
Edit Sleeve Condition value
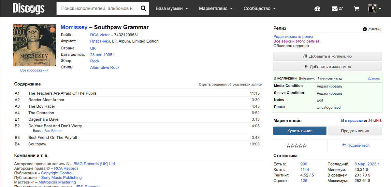tap(329, 93)
